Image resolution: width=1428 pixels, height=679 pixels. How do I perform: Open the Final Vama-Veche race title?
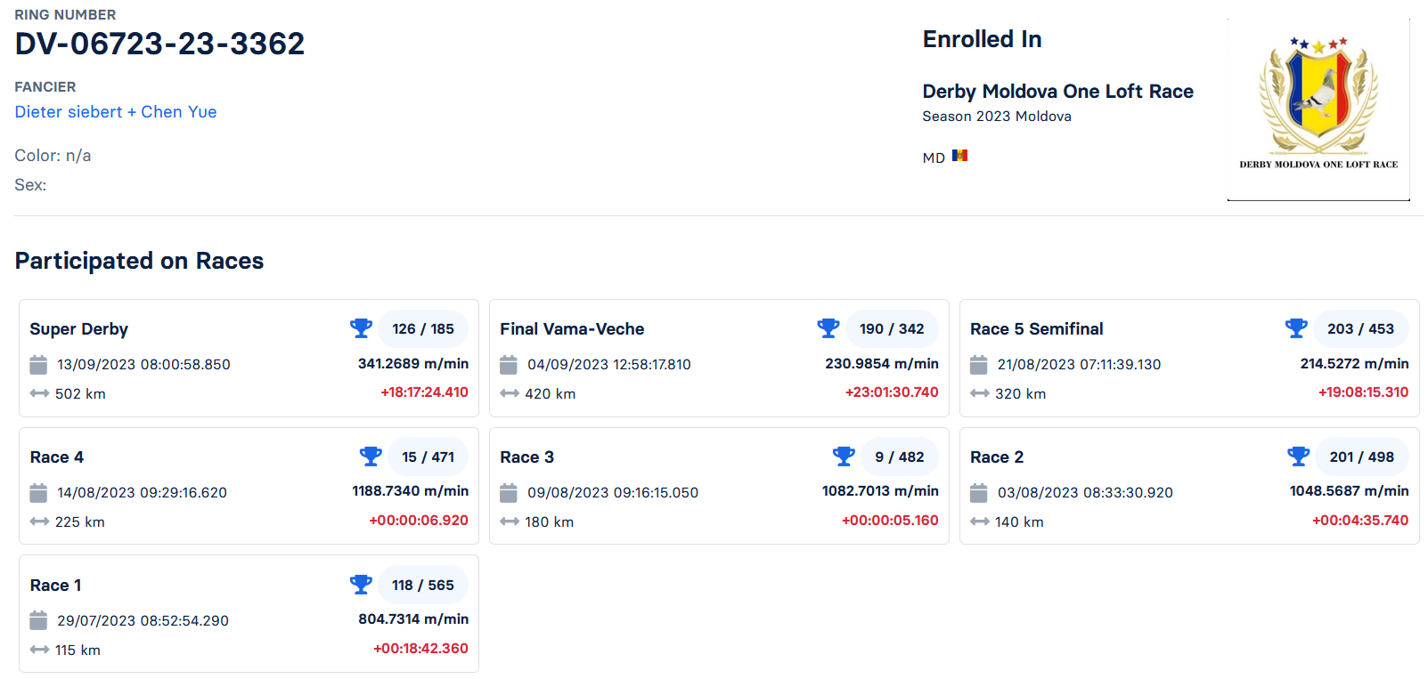point(572,329)
